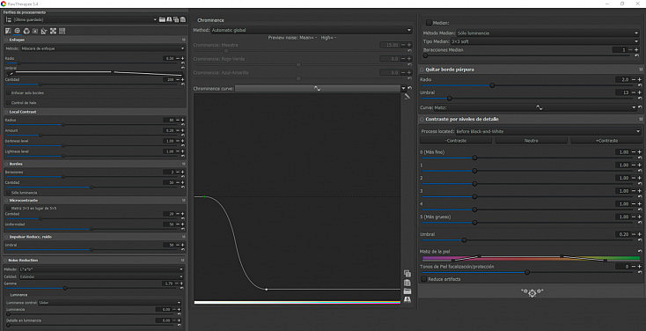Adjust the Quitar borde púrpura Radio slider

(x=492, y=85)
